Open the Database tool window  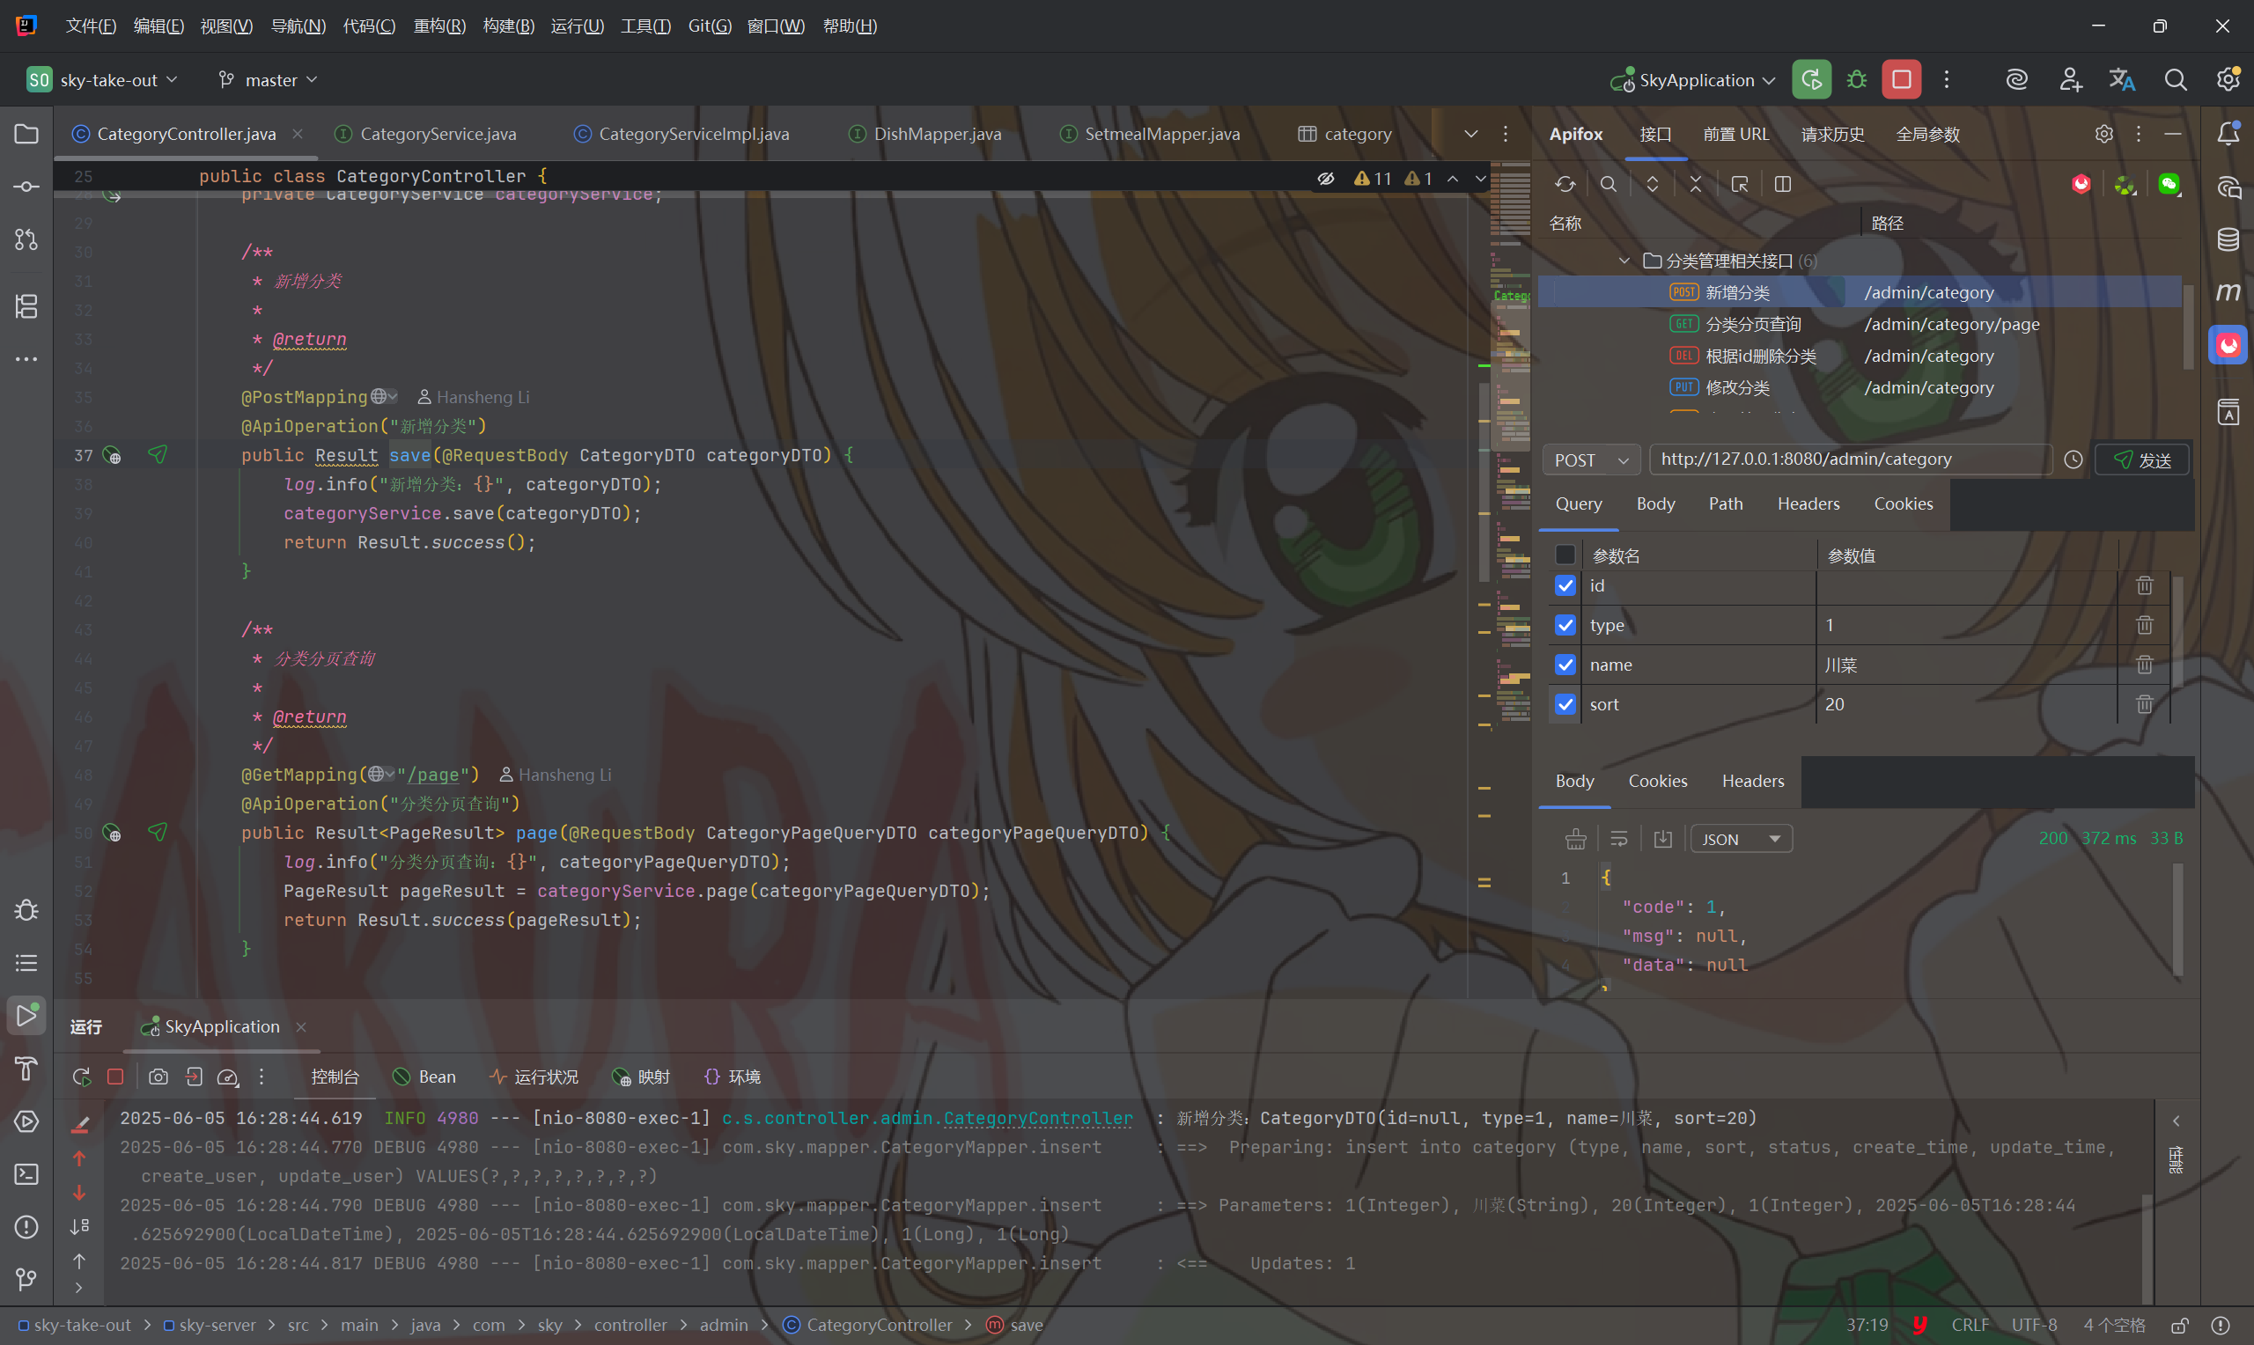click(x=2228, y=240)
